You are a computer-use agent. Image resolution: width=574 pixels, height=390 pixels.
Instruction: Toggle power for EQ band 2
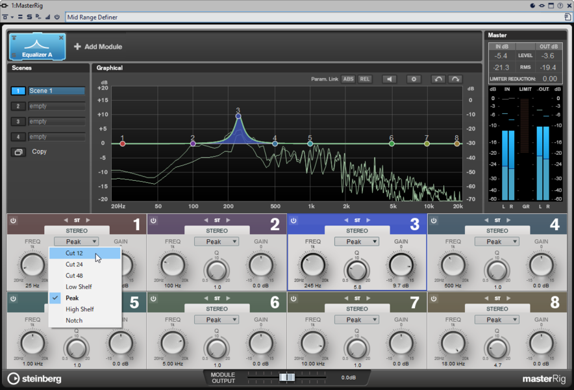[153, 220]
